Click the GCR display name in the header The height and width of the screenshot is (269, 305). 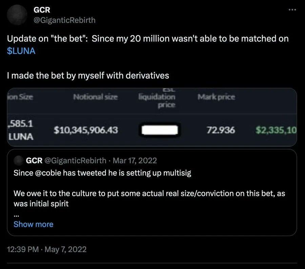coord(42,10)
